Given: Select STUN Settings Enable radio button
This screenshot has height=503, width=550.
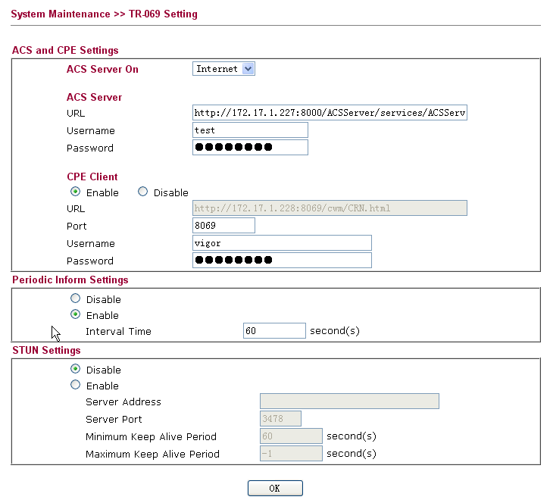Looking at the screenshot, I should 75,385.
